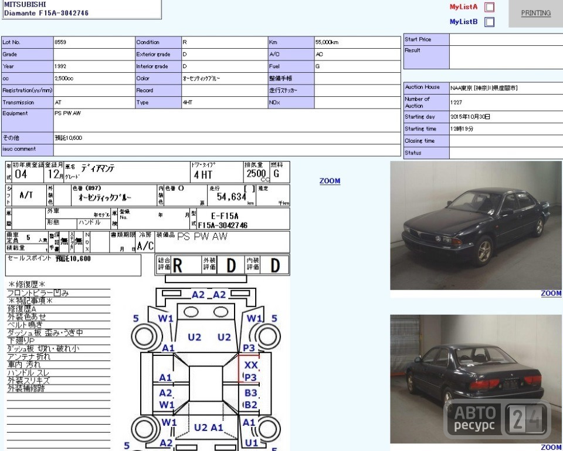
Task: Open the front view car photo
Action: click(476, 225)
